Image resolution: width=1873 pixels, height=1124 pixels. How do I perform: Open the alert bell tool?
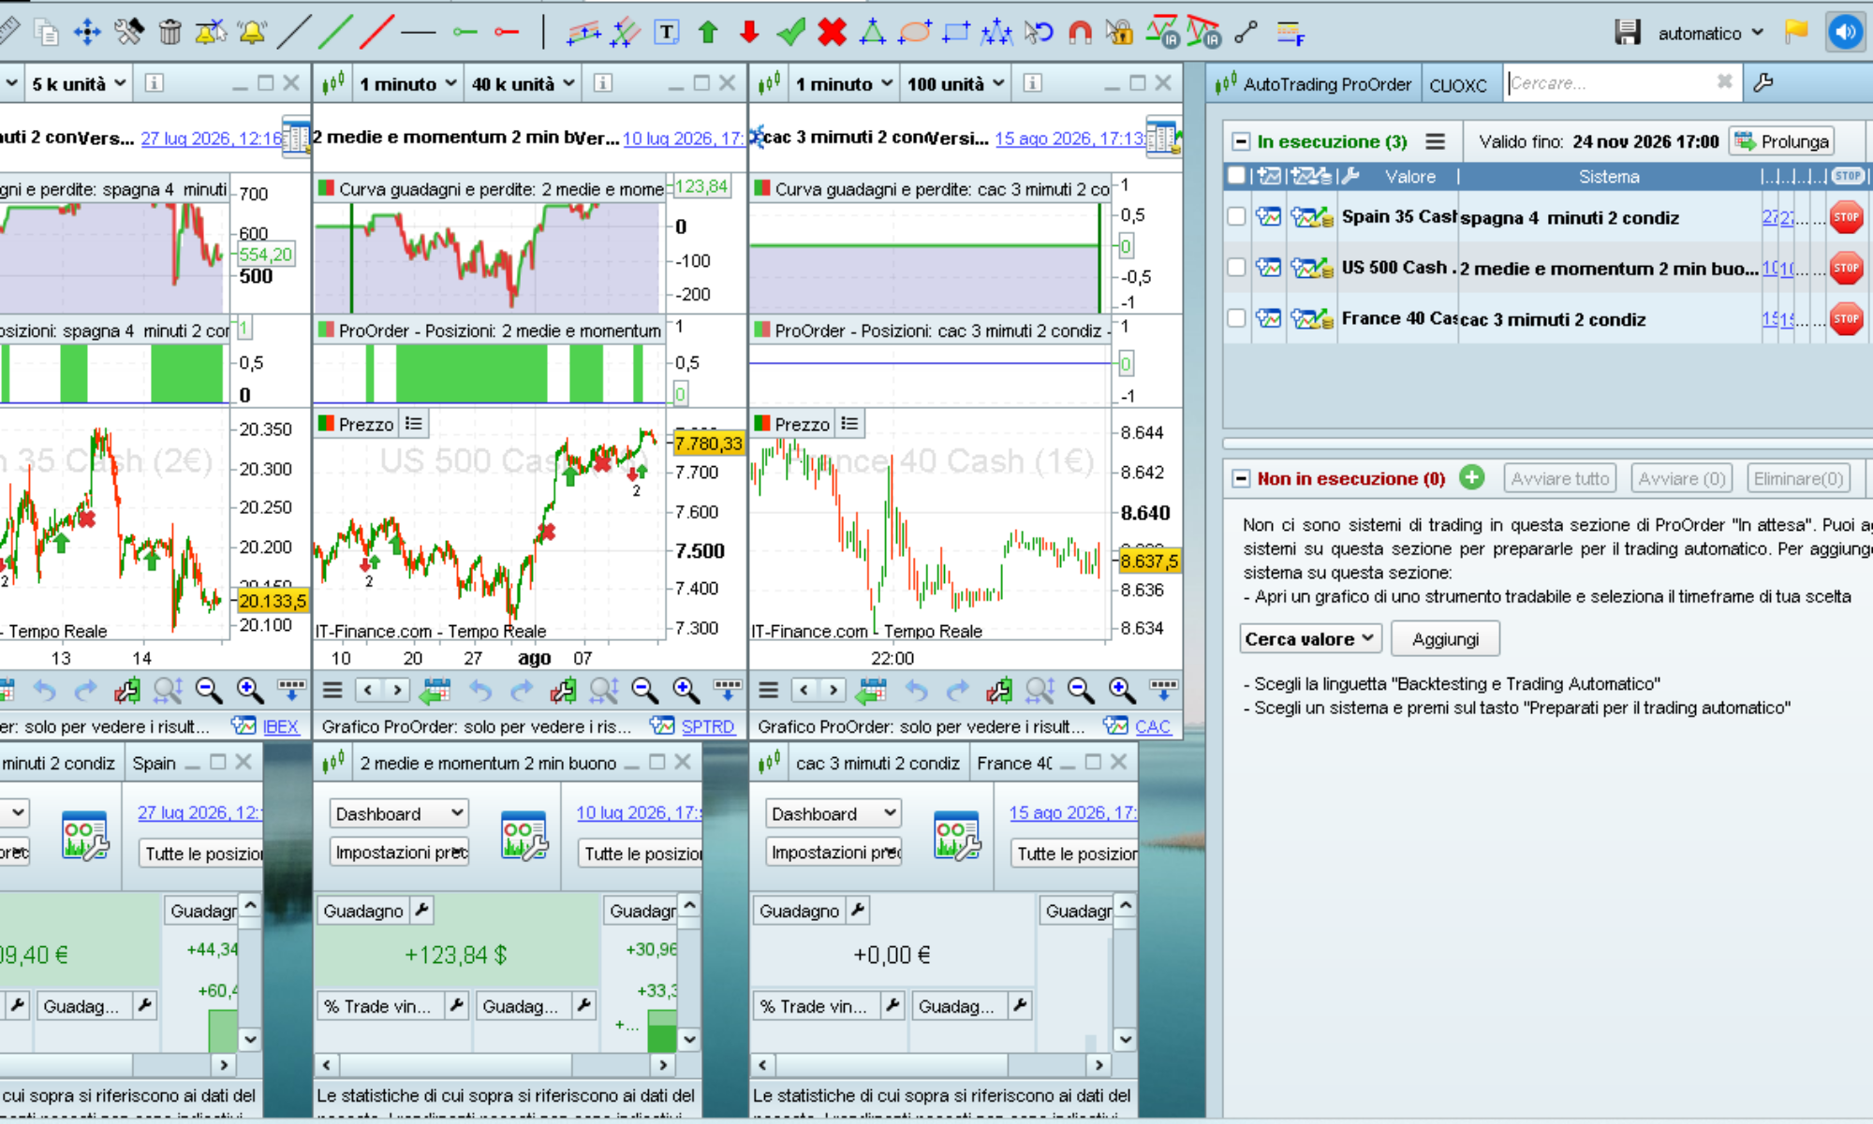252,33
